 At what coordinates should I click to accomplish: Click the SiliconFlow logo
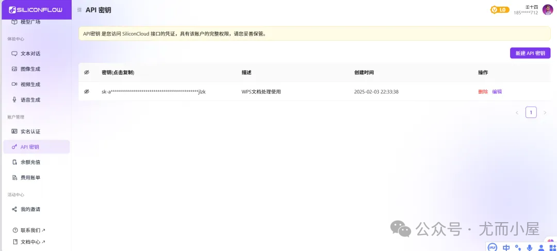coord(36,10)
